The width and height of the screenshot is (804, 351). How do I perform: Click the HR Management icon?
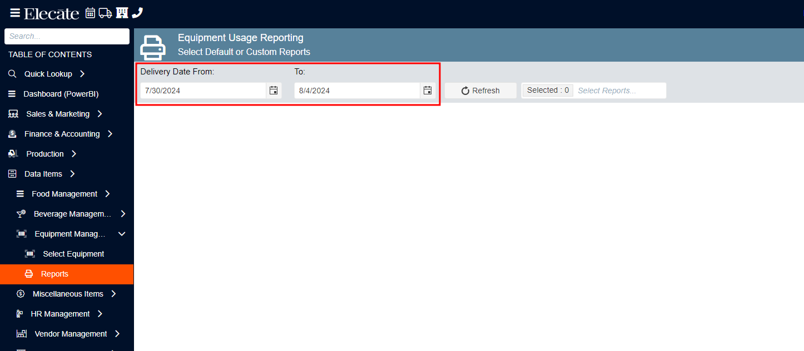pos(19,314)
